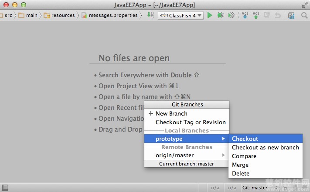
Task: Click the Make Project build icon
Action: coord(150,15)
